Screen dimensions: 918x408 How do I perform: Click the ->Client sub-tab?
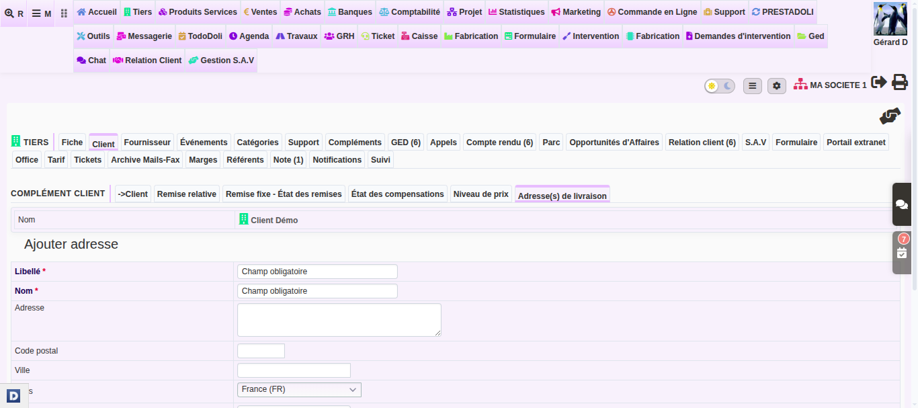(x=133, y=194)
